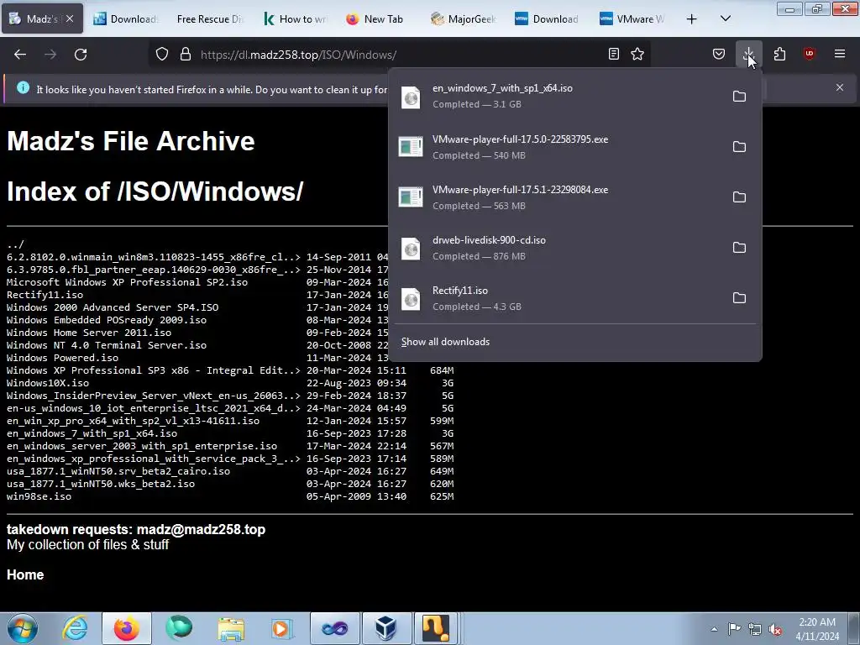
Task: Show en_windows_7_with_sp1_x64.iso in folder
Action: [x=739, y=96]
